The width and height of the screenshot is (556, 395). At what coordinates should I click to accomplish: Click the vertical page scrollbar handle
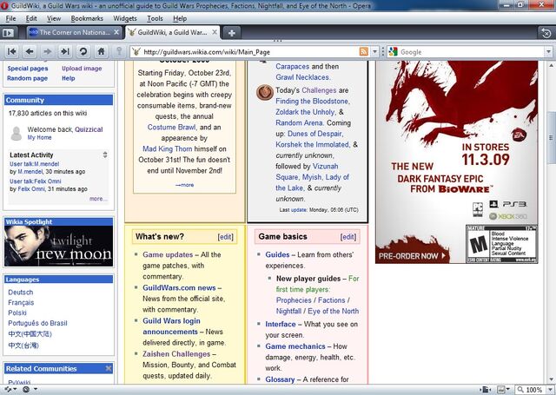551,137
